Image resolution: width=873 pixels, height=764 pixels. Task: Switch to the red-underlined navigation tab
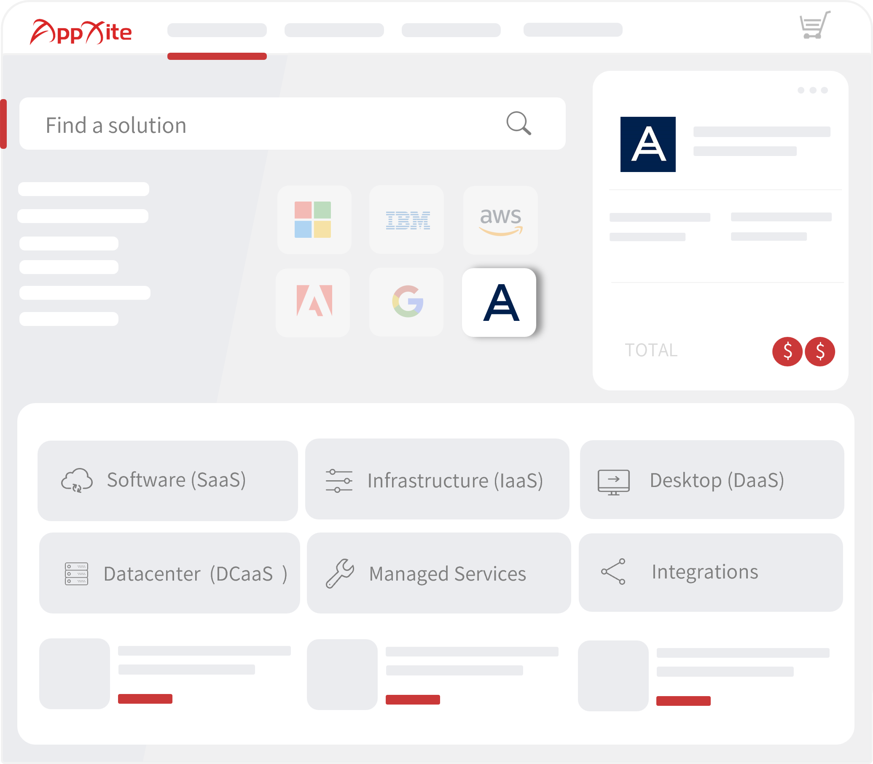(217, 30)
